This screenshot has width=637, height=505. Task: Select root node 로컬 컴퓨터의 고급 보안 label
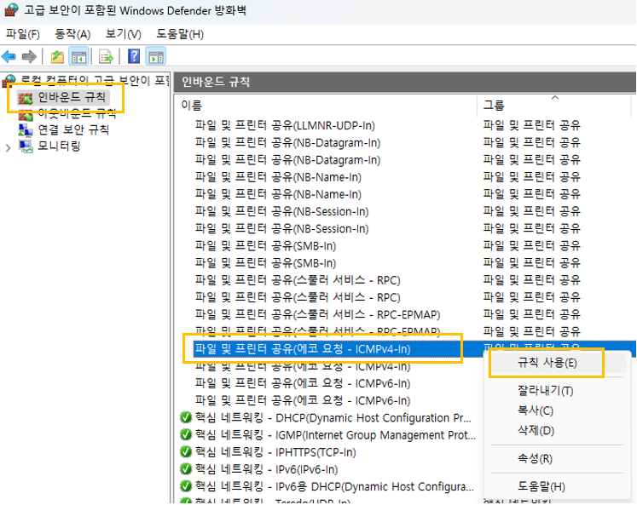coord(95,81)
